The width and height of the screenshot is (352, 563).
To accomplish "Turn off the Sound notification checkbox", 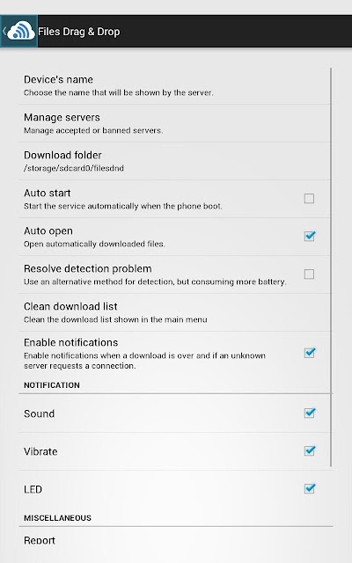I will coord(309,413).
